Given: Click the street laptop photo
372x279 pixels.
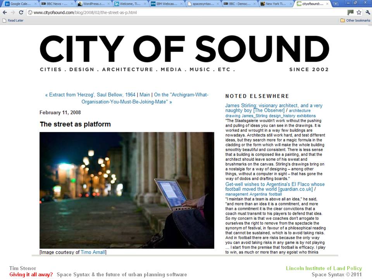Looking at the screenshot, I should 127,190.
